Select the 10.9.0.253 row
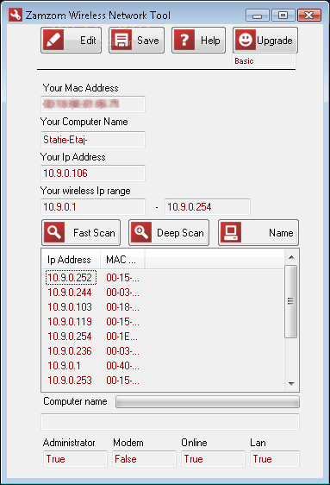Viewport: 330px width, 485px height. (x=70, y=380)
